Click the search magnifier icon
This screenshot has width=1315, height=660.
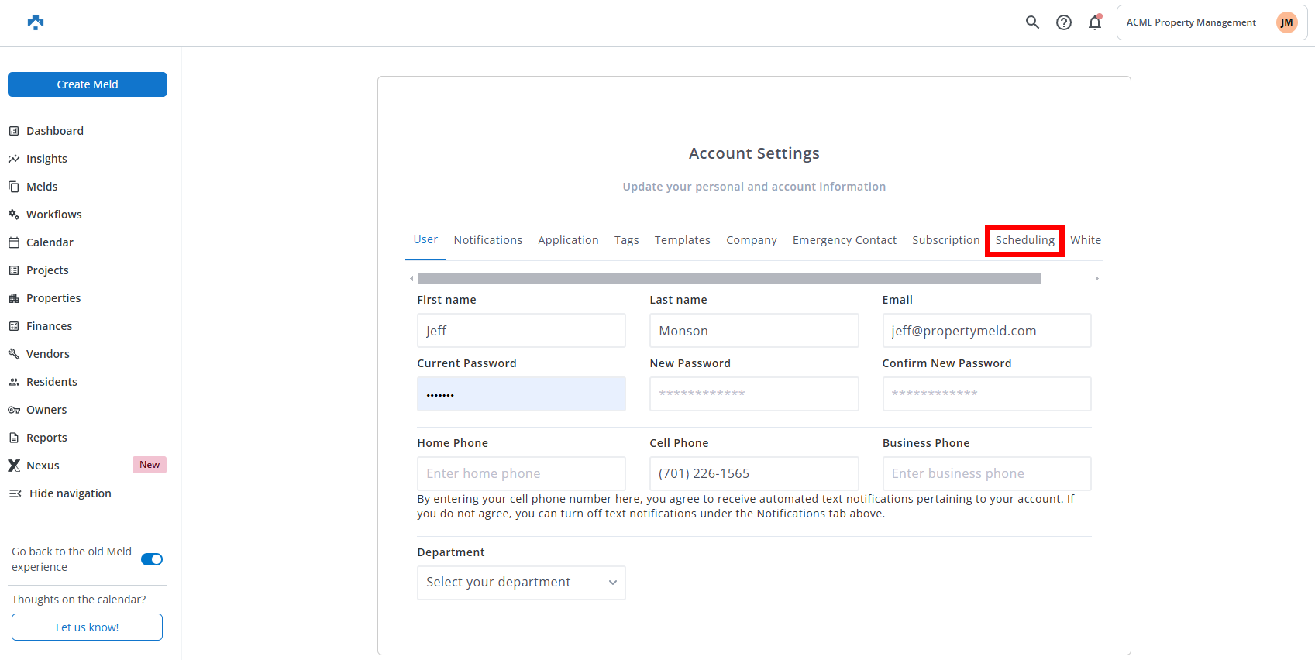coord(1032,22)
